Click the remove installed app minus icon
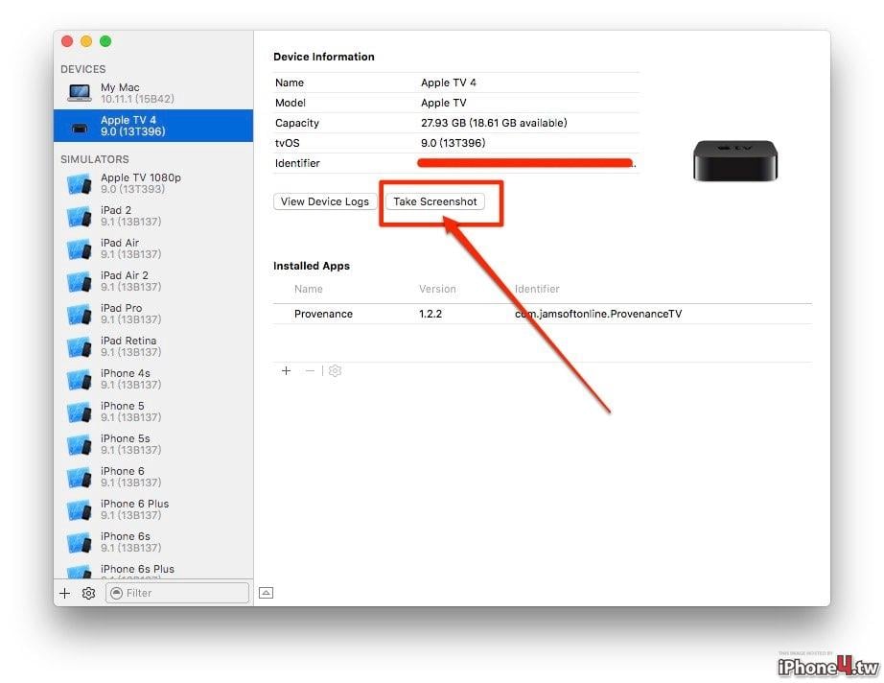Image resolution: width=884 pixels, height=683 pixels. pyautogui.click(x=310, y=370)
